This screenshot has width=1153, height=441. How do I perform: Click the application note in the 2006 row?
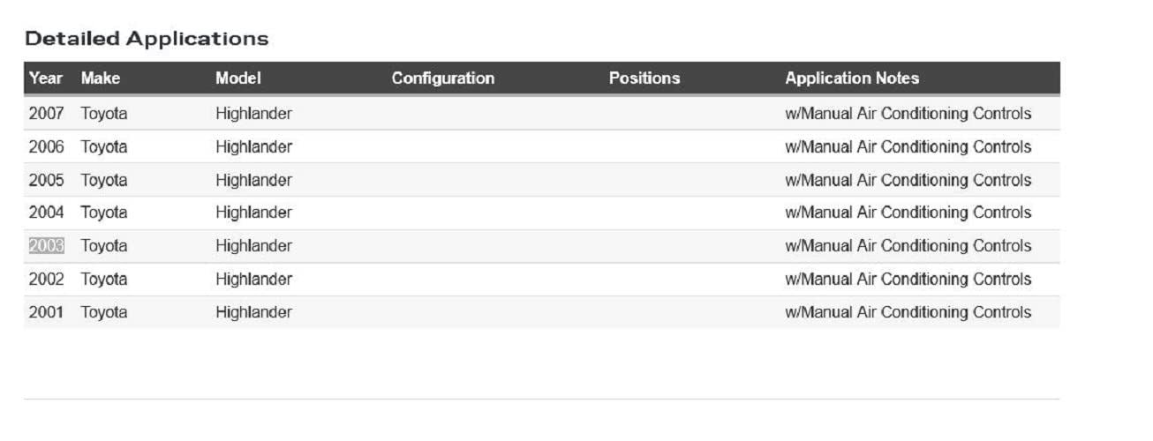click(908, 146)
